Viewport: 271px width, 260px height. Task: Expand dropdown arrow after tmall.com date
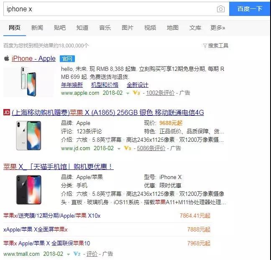(68, 255)
